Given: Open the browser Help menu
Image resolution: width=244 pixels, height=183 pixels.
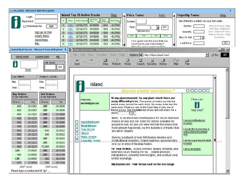Looking at the screenshot, I should [122, 55].
